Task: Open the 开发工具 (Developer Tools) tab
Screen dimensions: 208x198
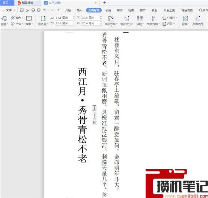Action: click(x=169, y=10)
